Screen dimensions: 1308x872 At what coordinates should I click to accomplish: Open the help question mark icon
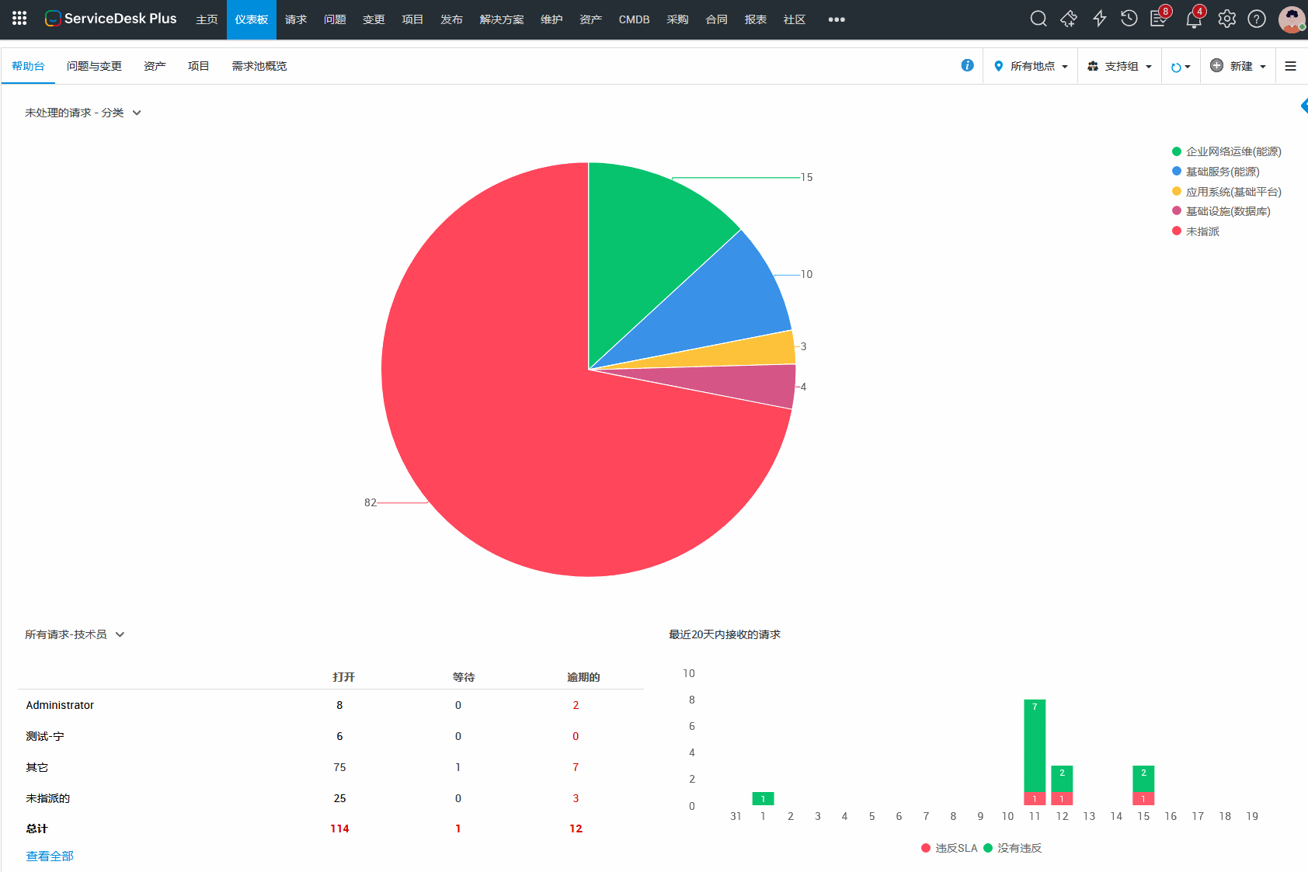pyautogui.click(x=1257, y=19)
